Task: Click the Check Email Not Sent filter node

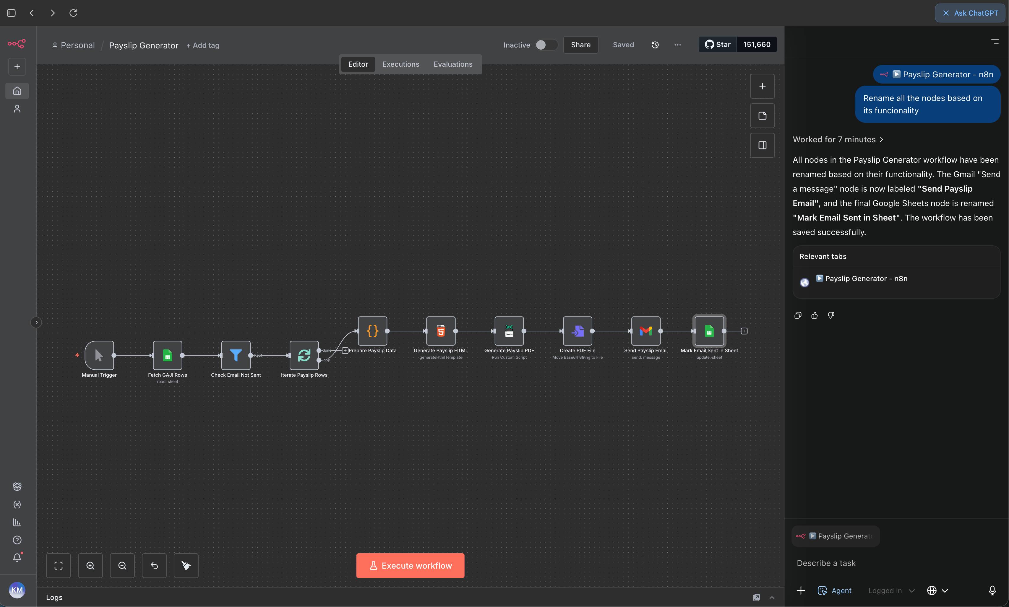Action: click(236, 355)
